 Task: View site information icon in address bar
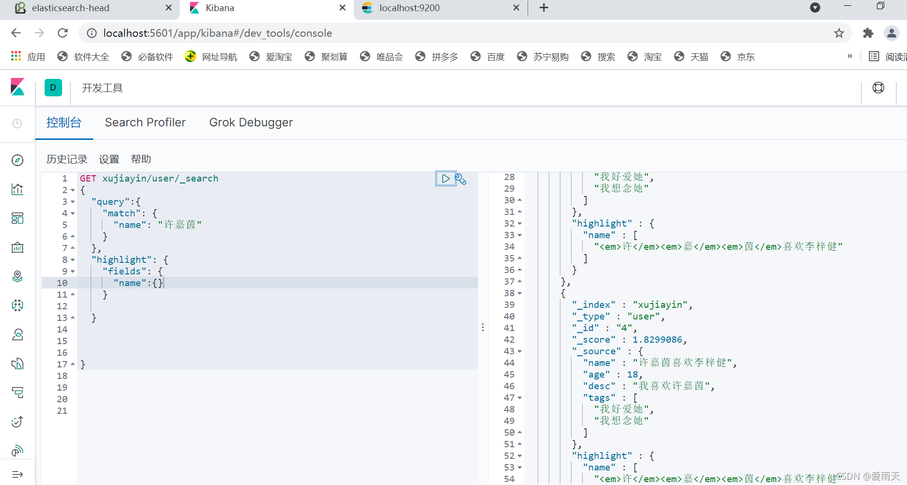click(x=92, y=33)
